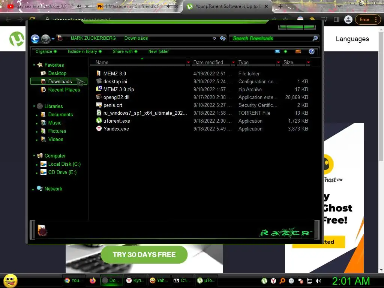384x288 pixels.
Task: Collapse the Libraries tree group
Action: click(x=34, y=106)
